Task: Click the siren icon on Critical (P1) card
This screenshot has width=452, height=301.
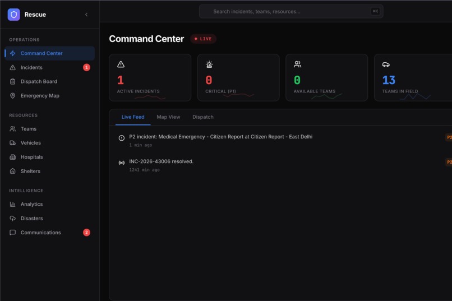Action: click(x=209, y=64)
